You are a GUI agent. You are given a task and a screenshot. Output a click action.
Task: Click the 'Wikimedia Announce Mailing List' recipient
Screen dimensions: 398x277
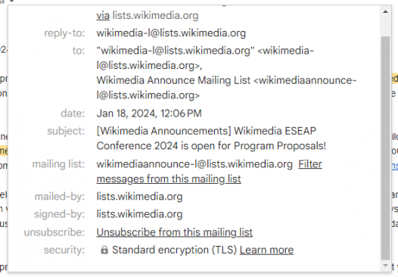[x=173, y=80]
